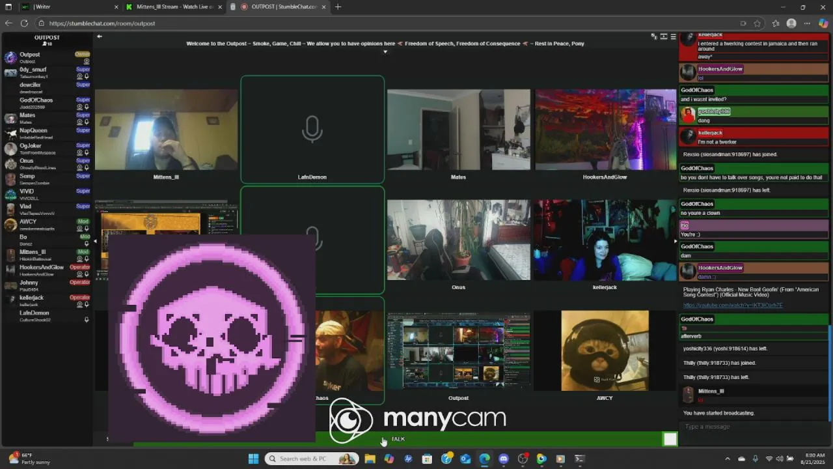Click the chat panel scrollbar

click(829, 373)
